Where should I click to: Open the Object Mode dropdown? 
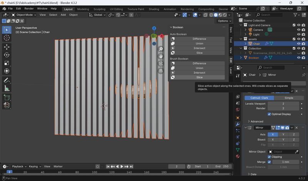tap(24, 15)
